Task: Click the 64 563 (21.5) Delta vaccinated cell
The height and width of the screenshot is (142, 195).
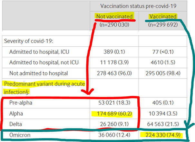Action: pyautogui.click(x=163, y=124)
